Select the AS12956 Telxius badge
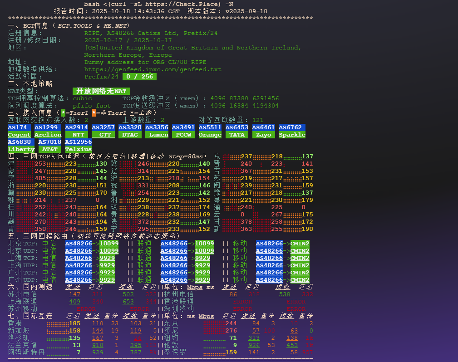Screen dimensions: 458x362 tap(78, 146)
